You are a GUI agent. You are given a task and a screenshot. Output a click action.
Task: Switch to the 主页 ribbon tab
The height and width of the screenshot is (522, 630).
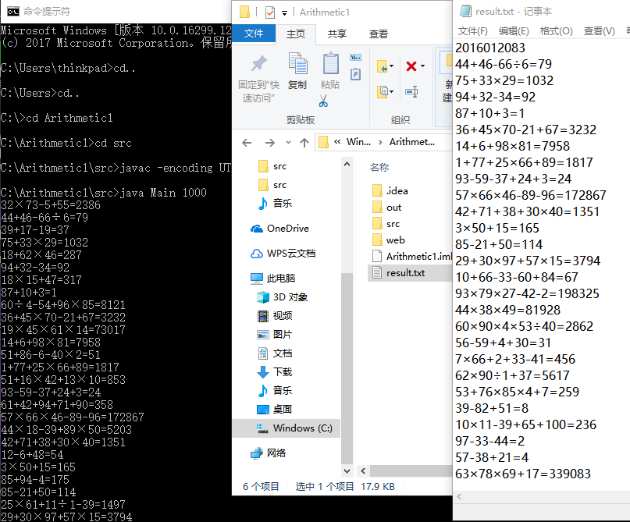pos(296,34)
